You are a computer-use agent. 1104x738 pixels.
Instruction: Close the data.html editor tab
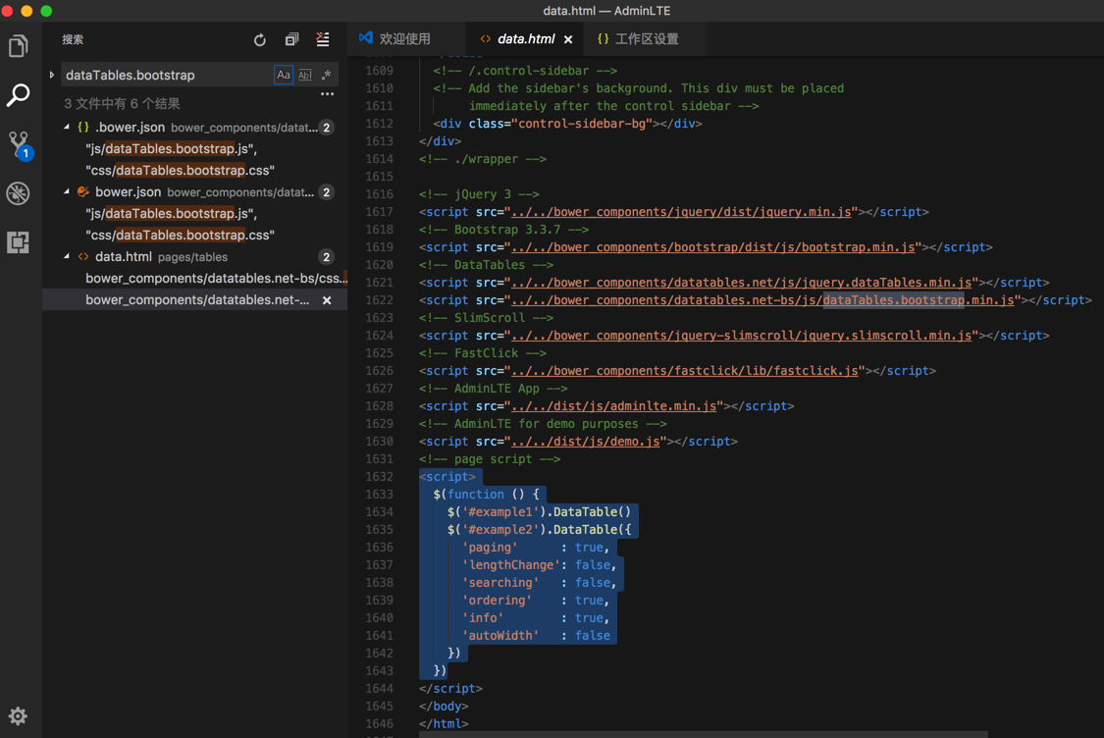[568, 39]
